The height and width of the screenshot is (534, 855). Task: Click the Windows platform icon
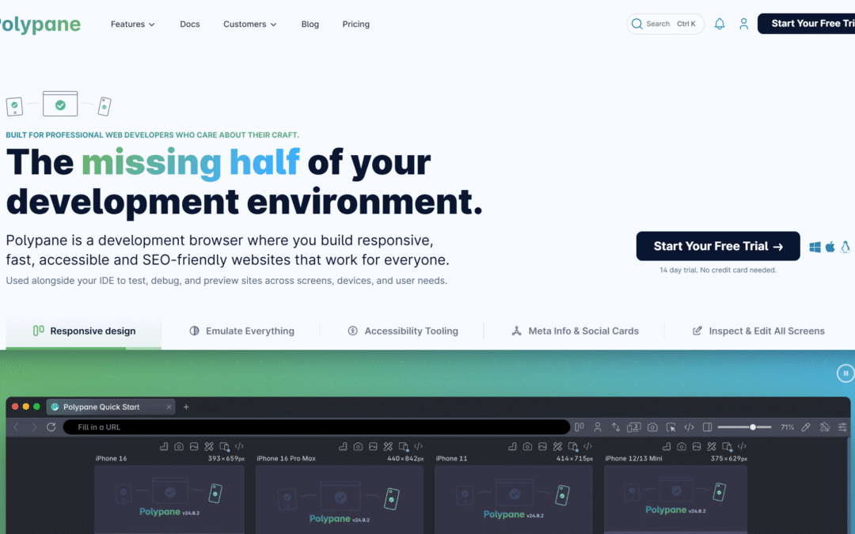click(815, 248)
